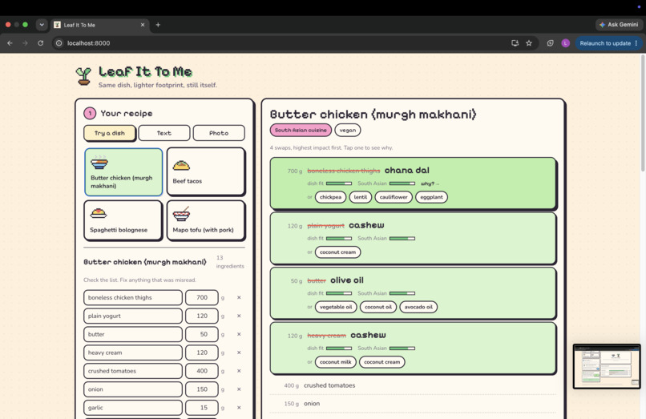Click the spaghetti plate icon
This screenshot has height=419, width=646.
pos(99,213)
